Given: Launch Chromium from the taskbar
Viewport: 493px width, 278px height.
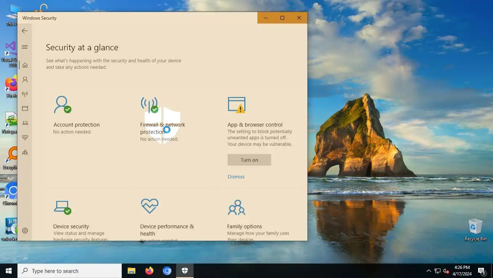Looking at the screenshot, I should tap(167, 271).
